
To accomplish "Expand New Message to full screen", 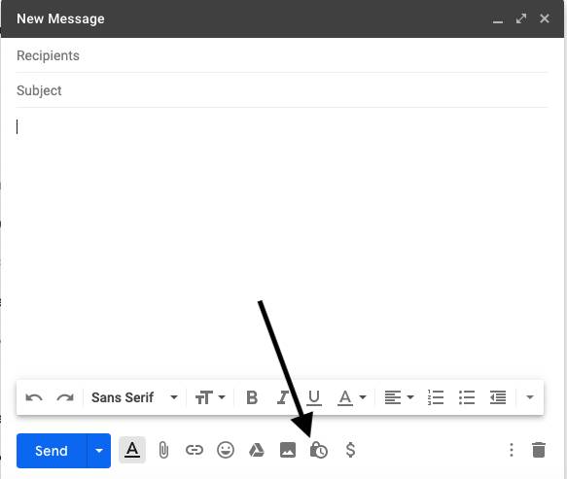I will click(x=521, y=18).
